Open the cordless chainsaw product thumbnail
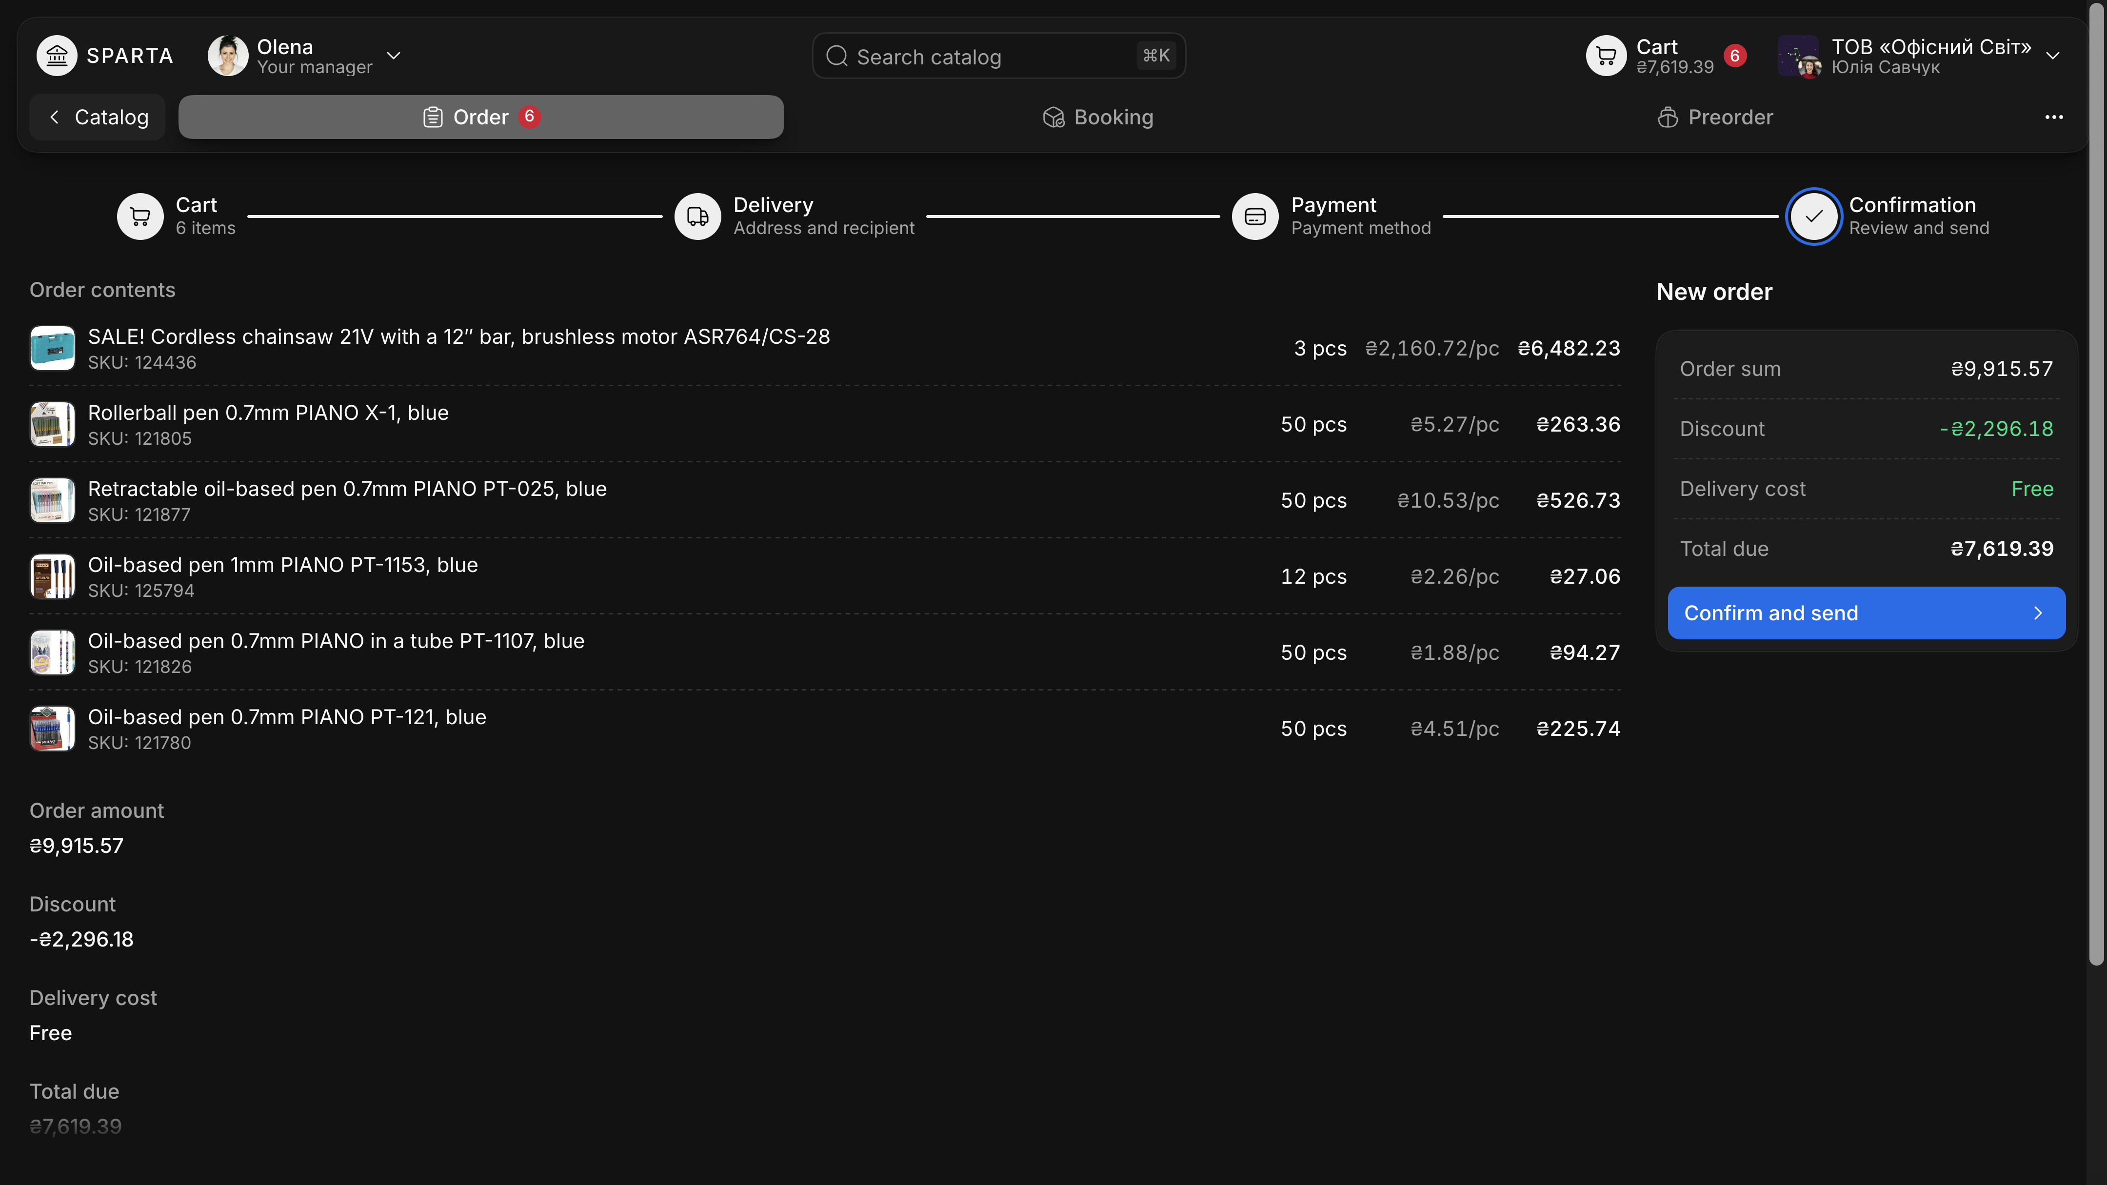This screenshot has width=2107, height=1185. point(52,348)
